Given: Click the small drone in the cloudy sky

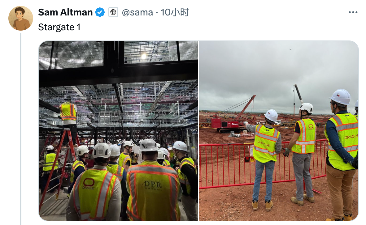Looking at the screenshot, I should [290, 49].
